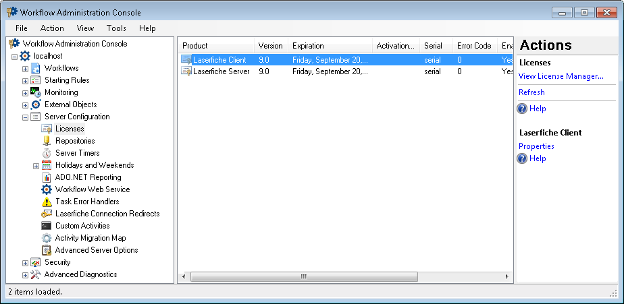Click the scrollbar left arrow
624x304 pixels.
click(184, 276)
